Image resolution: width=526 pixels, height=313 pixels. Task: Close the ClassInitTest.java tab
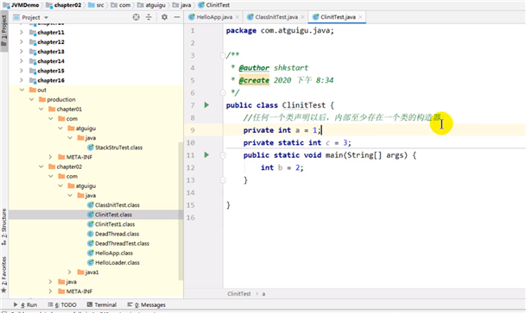coord(302,17)
